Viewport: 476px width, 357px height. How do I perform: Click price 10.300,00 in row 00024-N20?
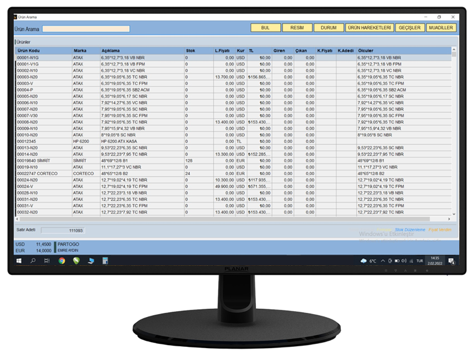224,180
